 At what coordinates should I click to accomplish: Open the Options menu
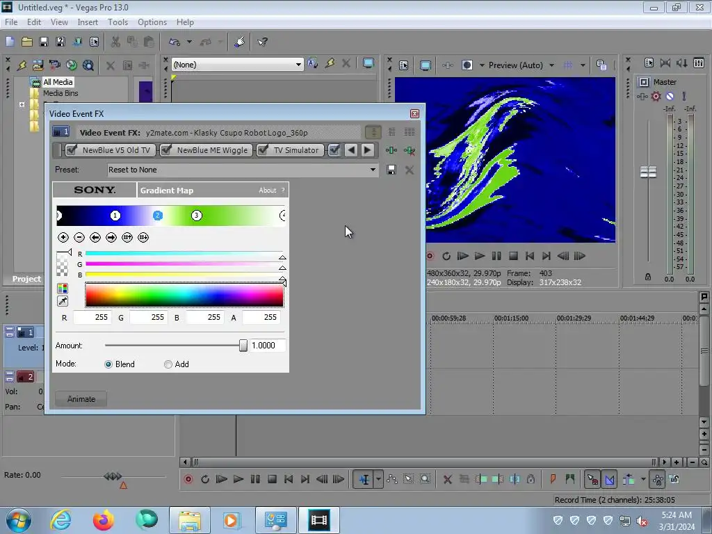coord(152,22)
